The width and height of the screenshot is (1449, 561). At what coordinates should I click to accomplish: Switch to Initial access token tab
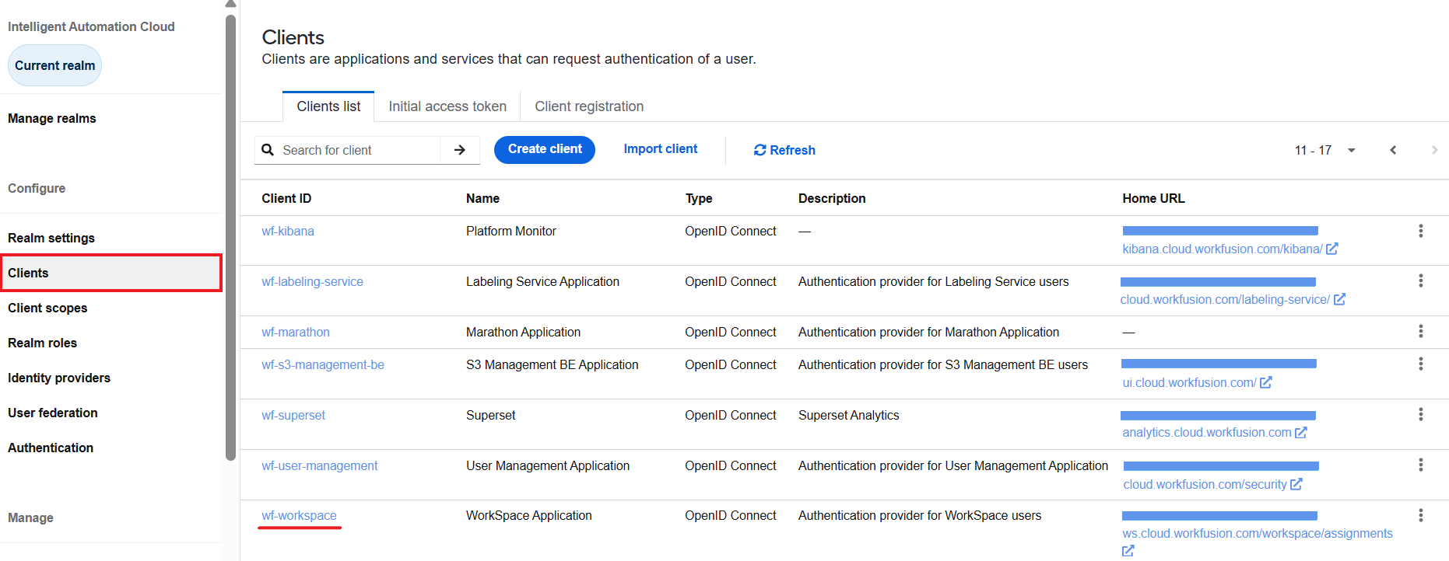(x=447, y=106)
